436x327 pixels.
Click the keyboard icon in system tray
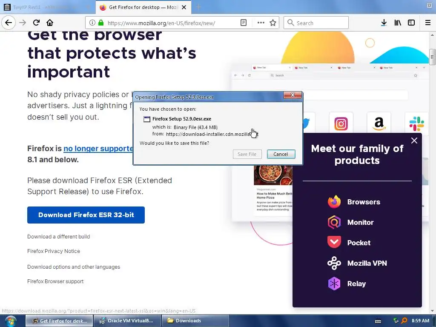click(x=378, y=321)
